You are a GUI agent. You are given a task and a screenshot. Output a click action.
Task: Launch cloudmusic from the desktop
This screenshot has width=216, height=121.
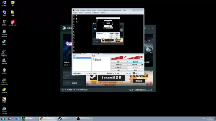[13, 23]
